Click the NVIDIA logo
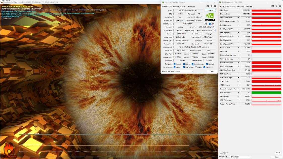This screenshot has height=159, width=283. [210, 17]
